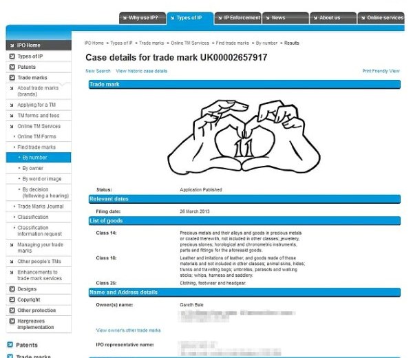Click the arrow icon on IPO Home header
This screenshot has width=413, height=358.
click(x=11, y=45)
